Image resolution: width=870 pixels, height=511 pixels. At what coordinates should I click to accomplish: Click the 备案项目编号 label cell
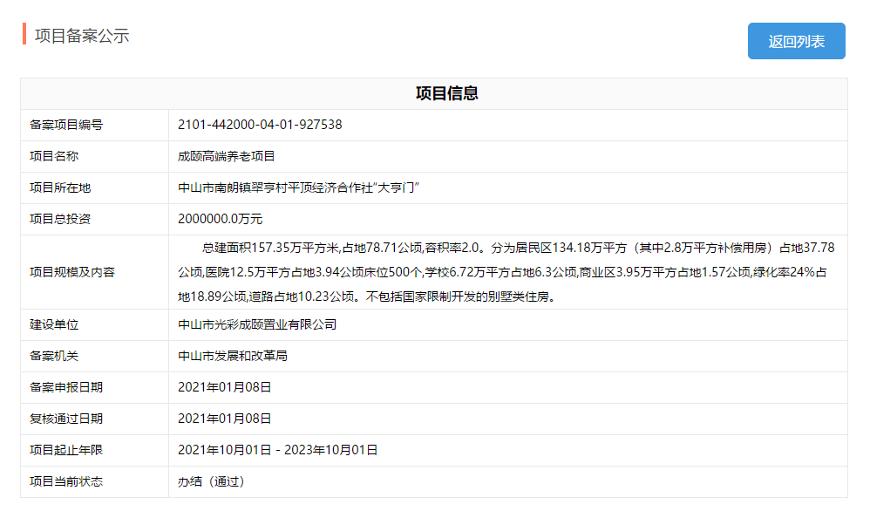pos(95,125)
